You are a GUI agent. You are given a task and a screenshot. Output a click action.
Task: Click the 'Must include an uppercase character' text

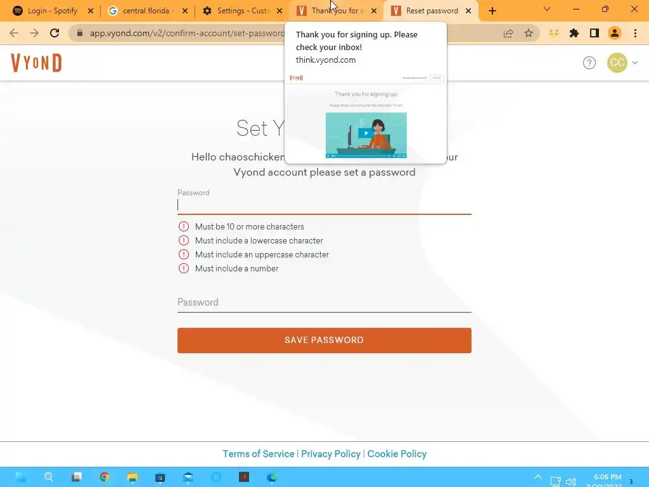point(262,255)
